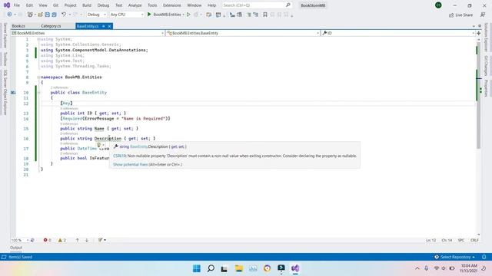Toggle the bookmark icon in the toolbar
Viewport: 492px width, 276px height.
[x=264, y=15]
